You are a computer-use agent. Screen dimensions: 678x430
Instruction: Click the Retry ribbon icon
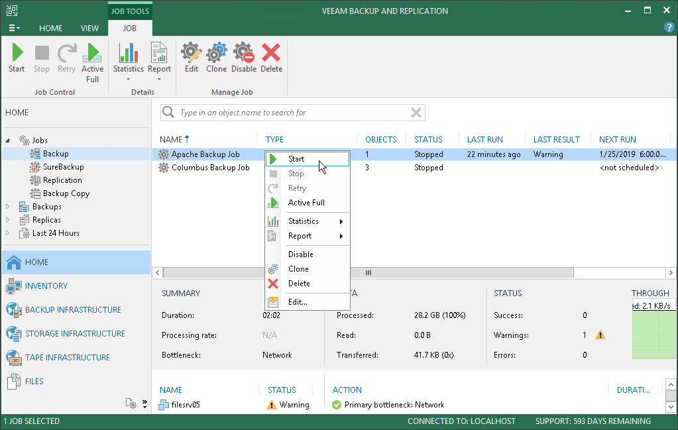point(66,58)
